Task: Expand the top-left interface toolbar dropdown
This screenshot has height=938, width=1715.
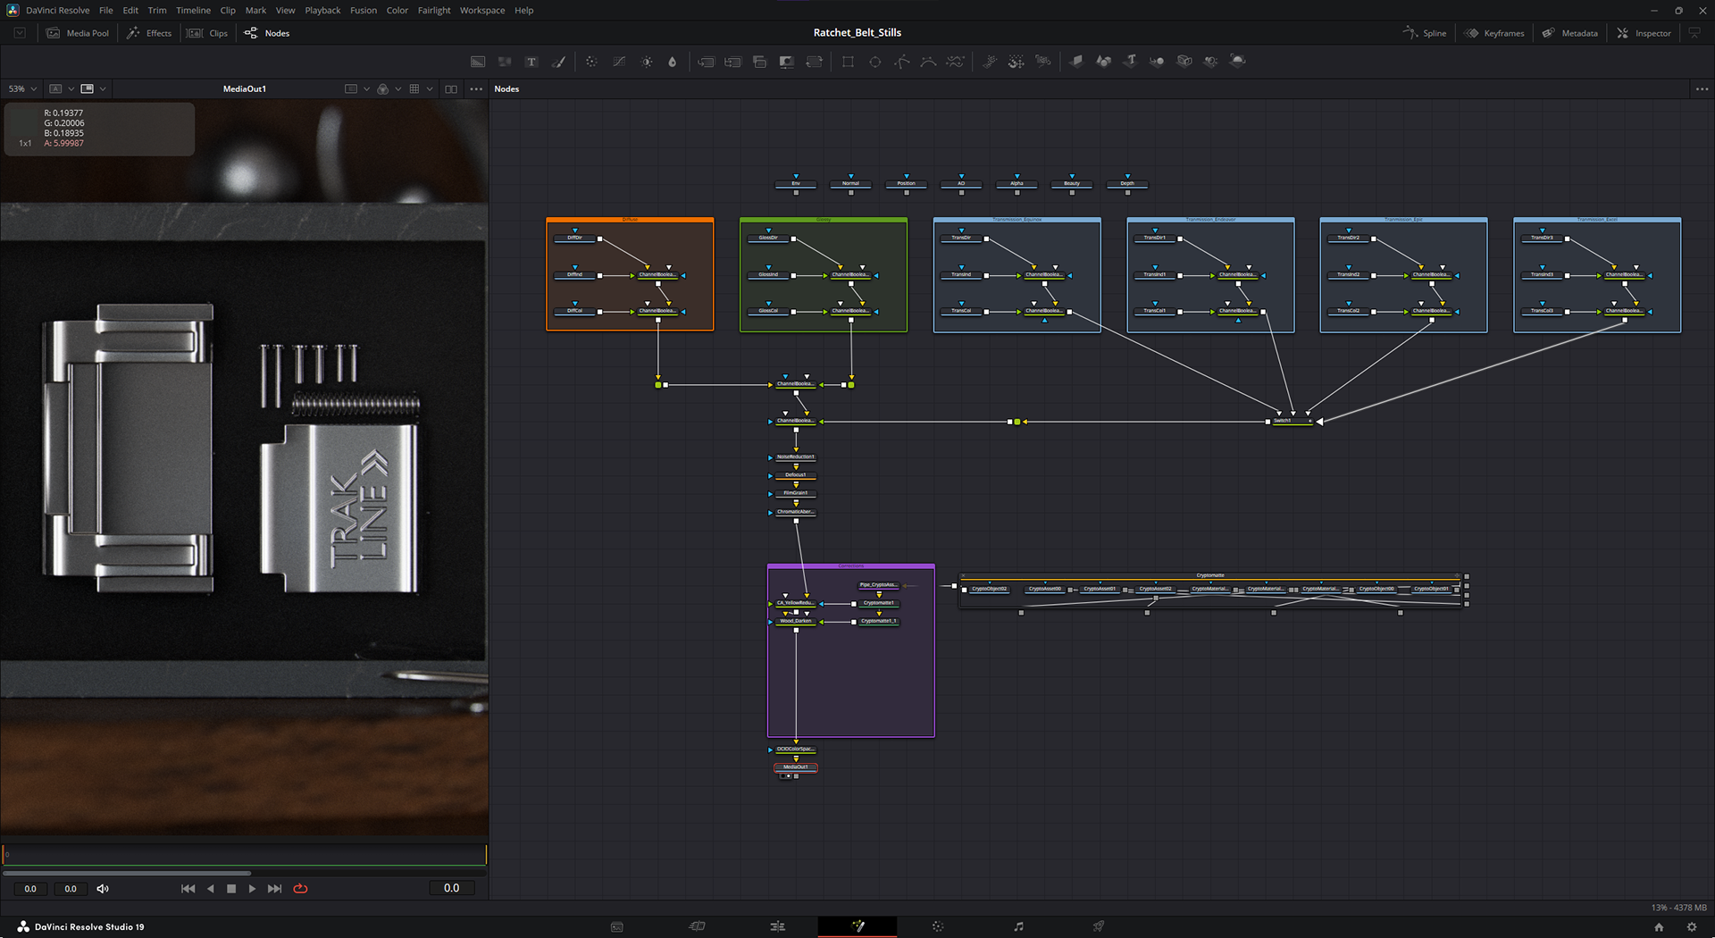Action: 20,33
